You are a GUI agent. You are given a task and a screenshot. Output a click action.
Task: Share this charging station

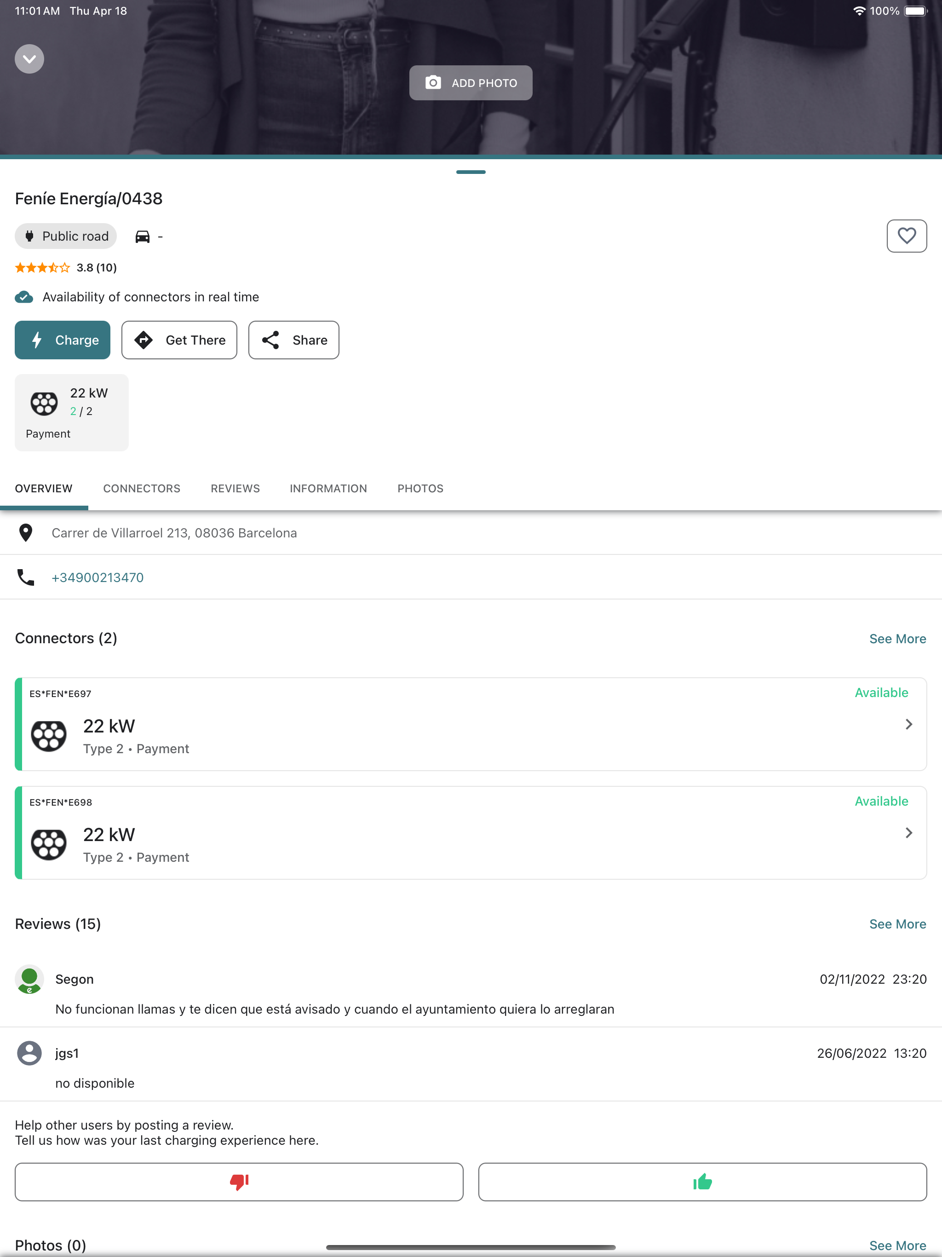click(x=294, y=340)
